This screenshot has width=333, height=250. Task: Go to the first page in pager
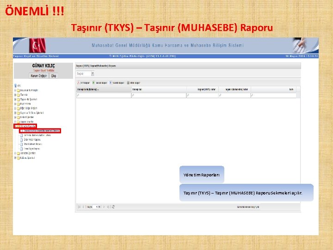(79, 206)
